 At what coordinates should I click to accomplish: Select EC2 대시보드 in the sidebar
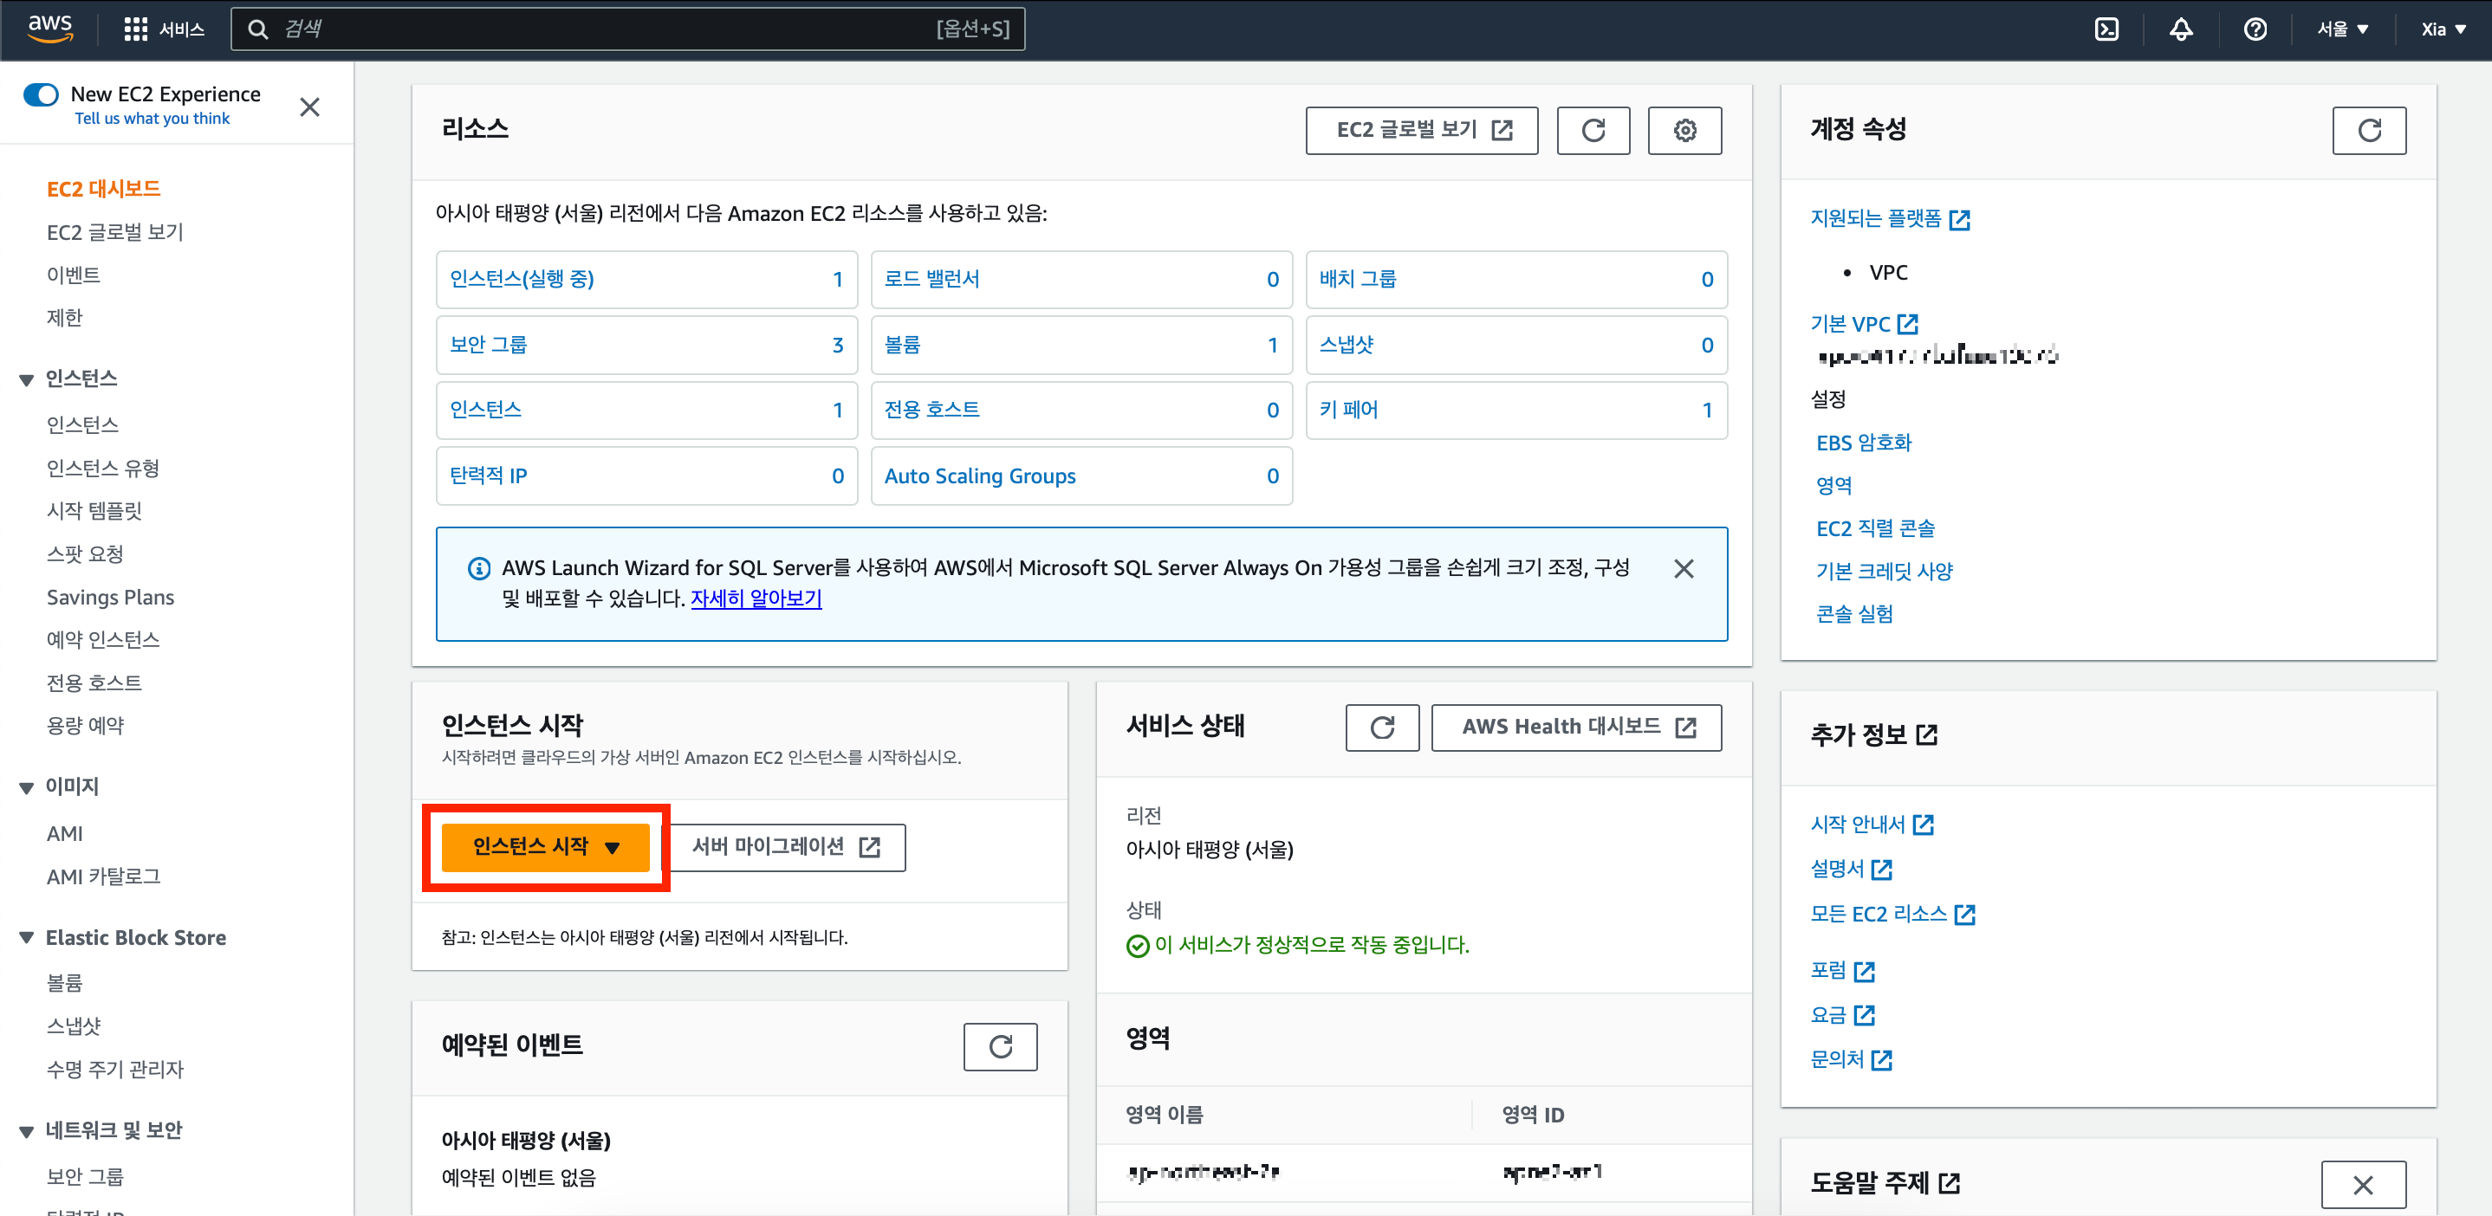click(103, 189)
